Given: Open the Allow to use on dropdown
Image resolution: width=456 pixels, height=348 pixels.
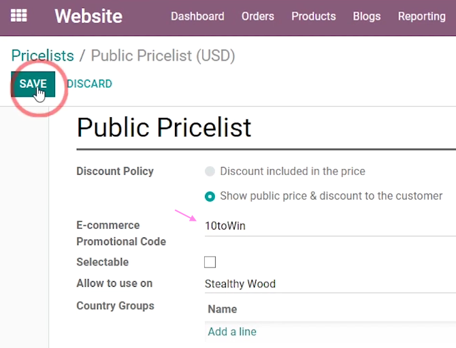Looking at the screenshot, I should tap(330, 284).
